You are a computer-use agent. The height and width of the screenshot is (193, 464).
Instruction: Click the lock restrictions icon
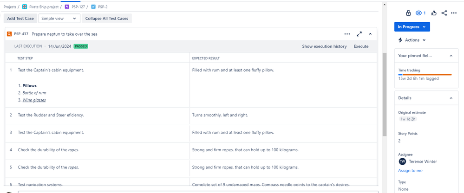[x=408, y=13]
